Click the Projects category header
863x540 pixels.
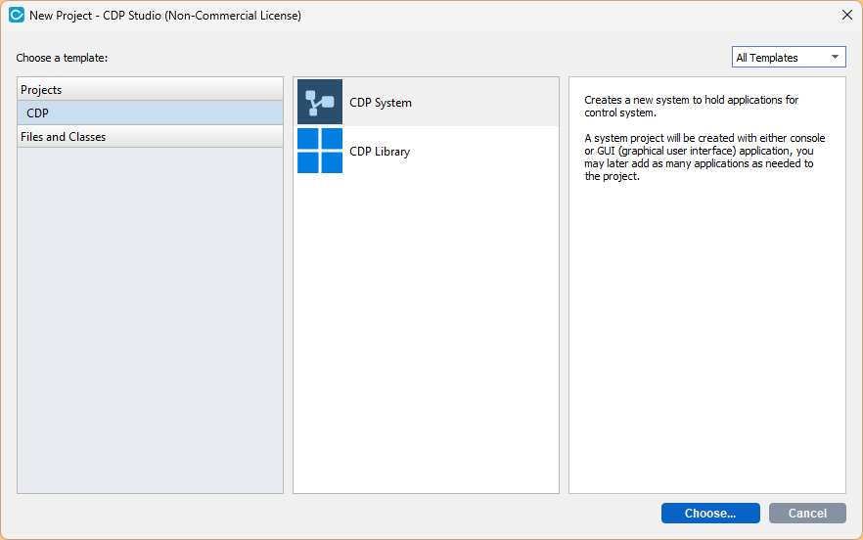click(x=151, y=89)
